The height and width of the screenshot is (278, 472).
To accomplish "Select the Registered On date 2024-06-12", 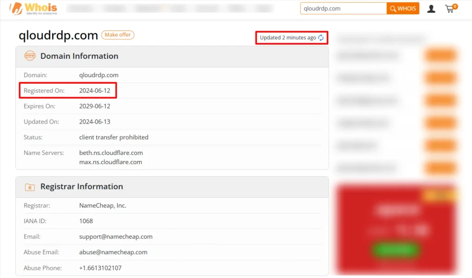I will [94, 91].
